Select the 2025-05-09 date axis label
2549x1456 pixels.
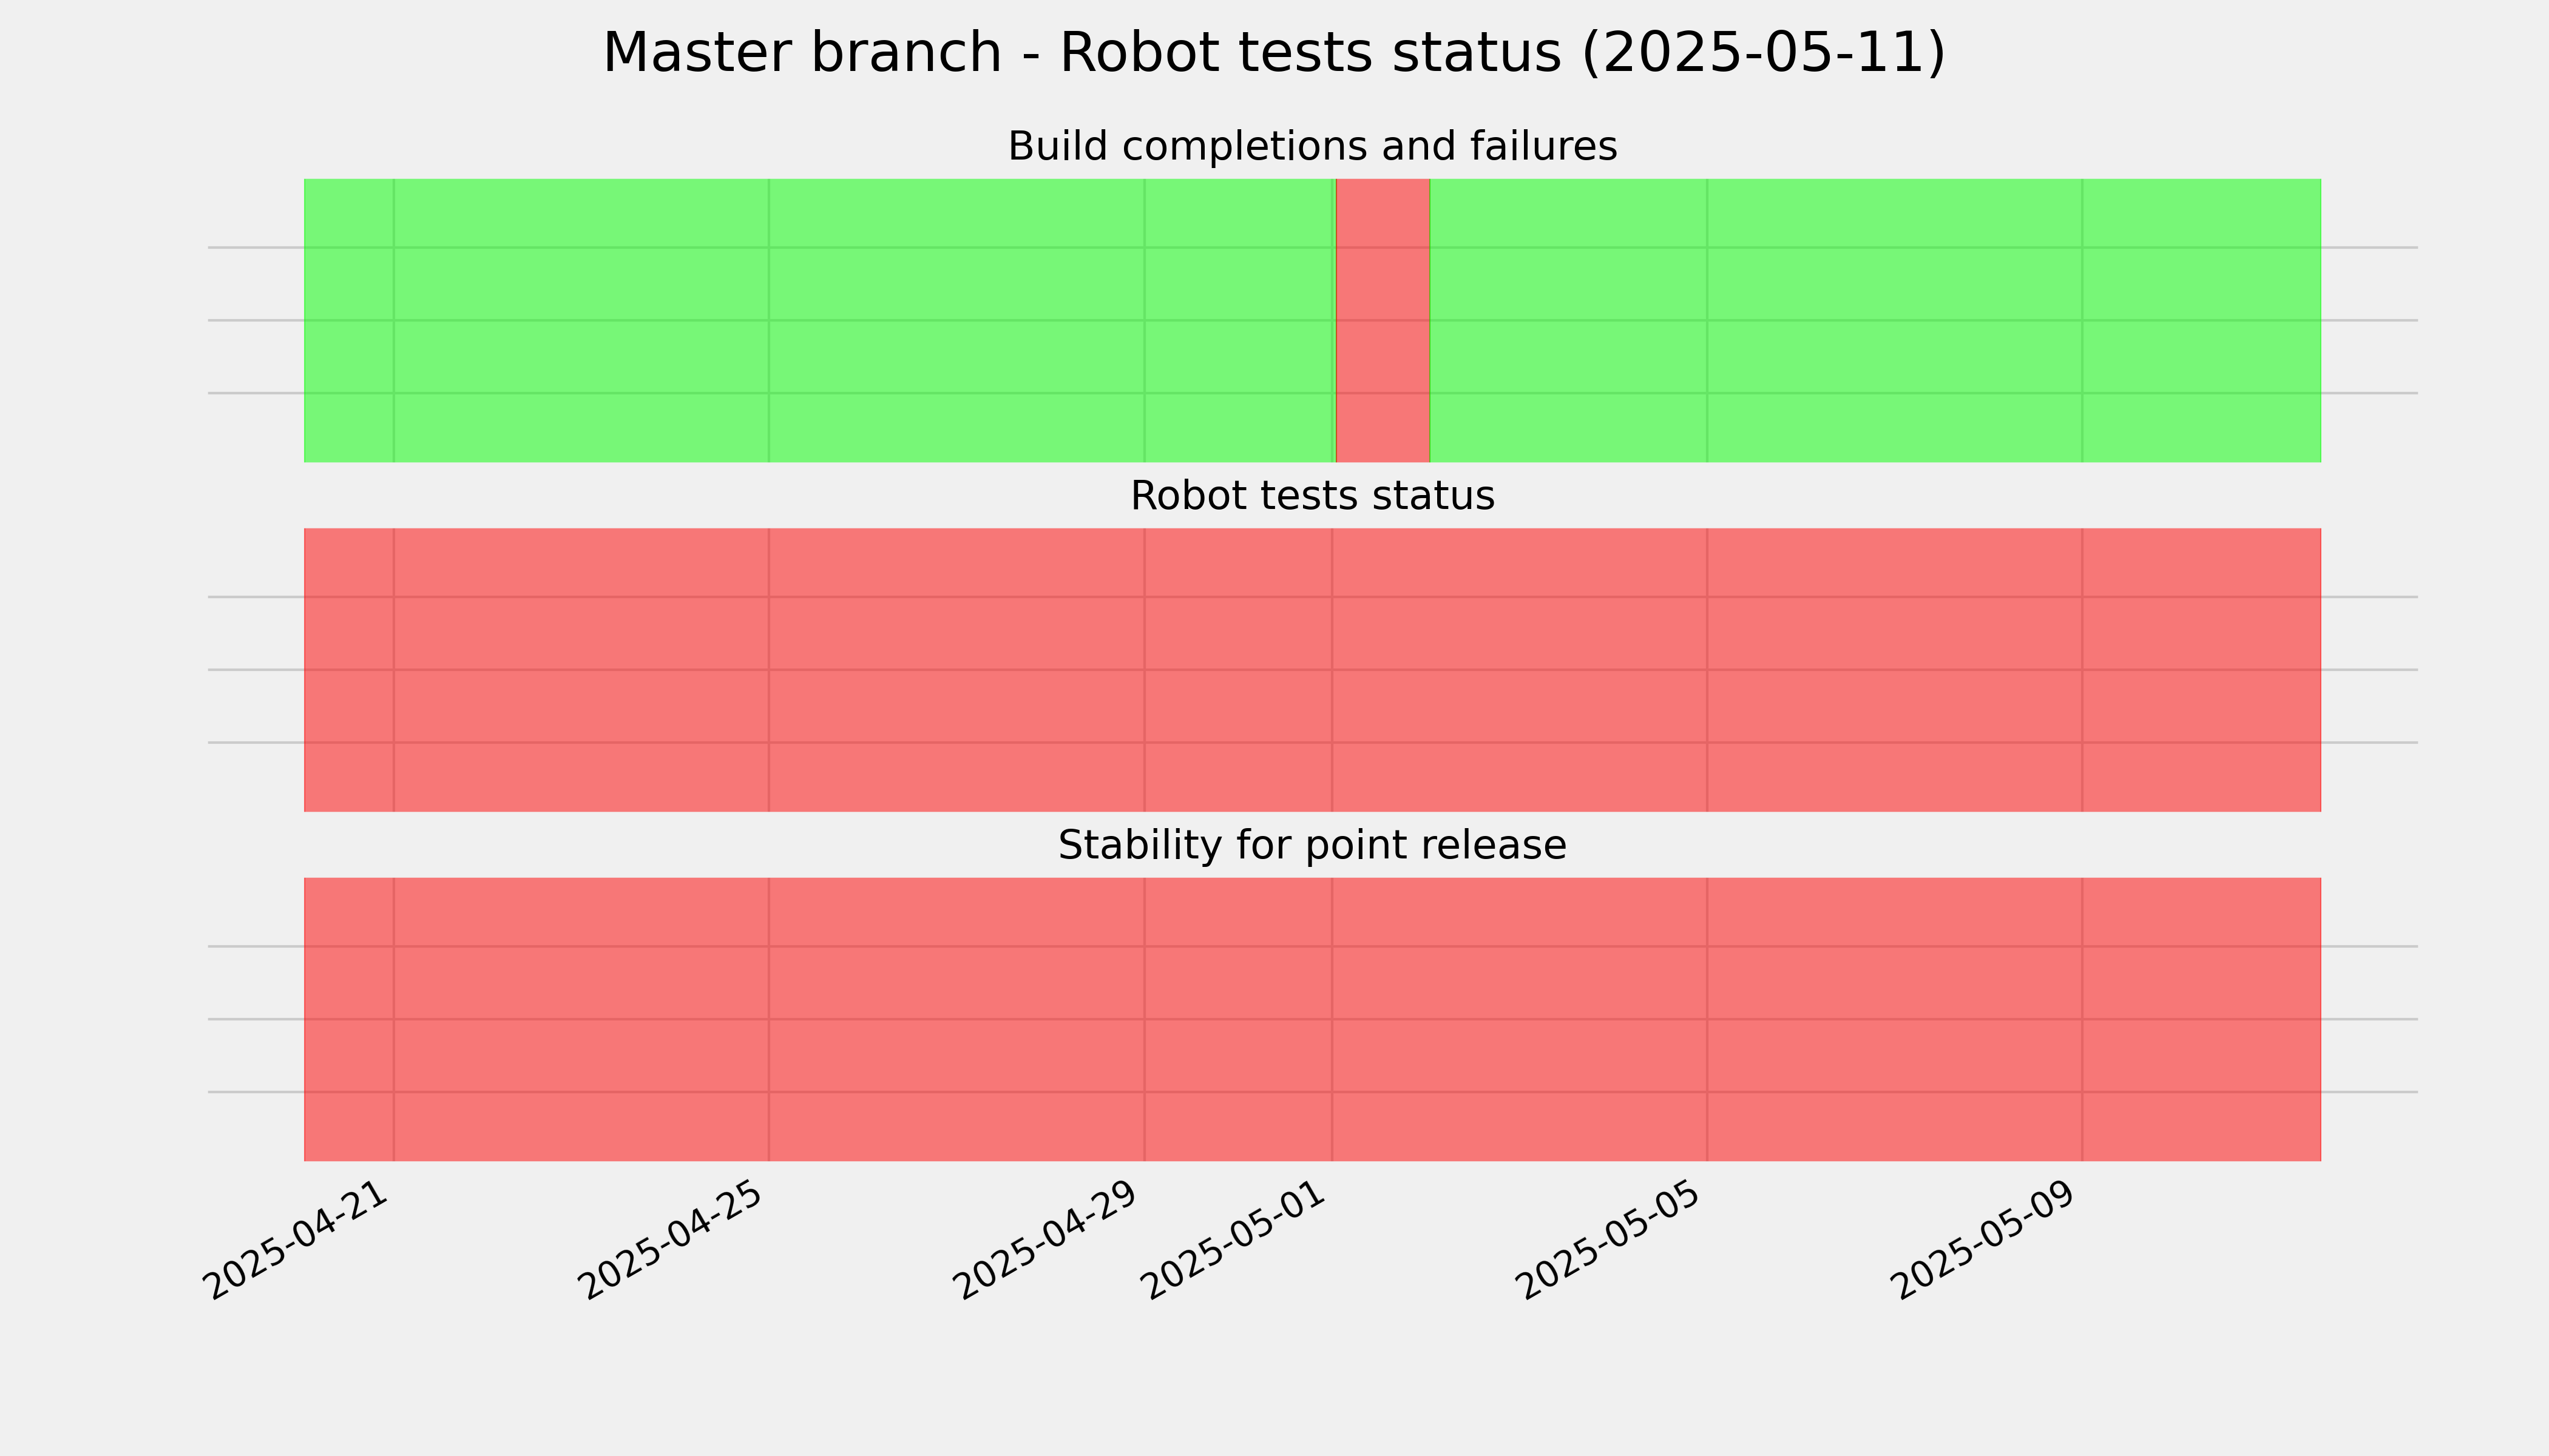(1986, 1241)
